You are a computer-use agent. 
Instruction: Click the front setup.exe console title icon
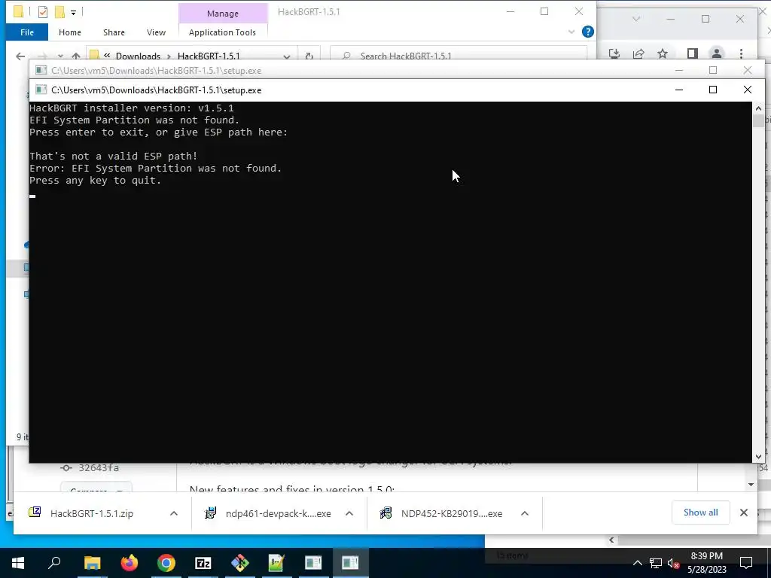point(42,90)
